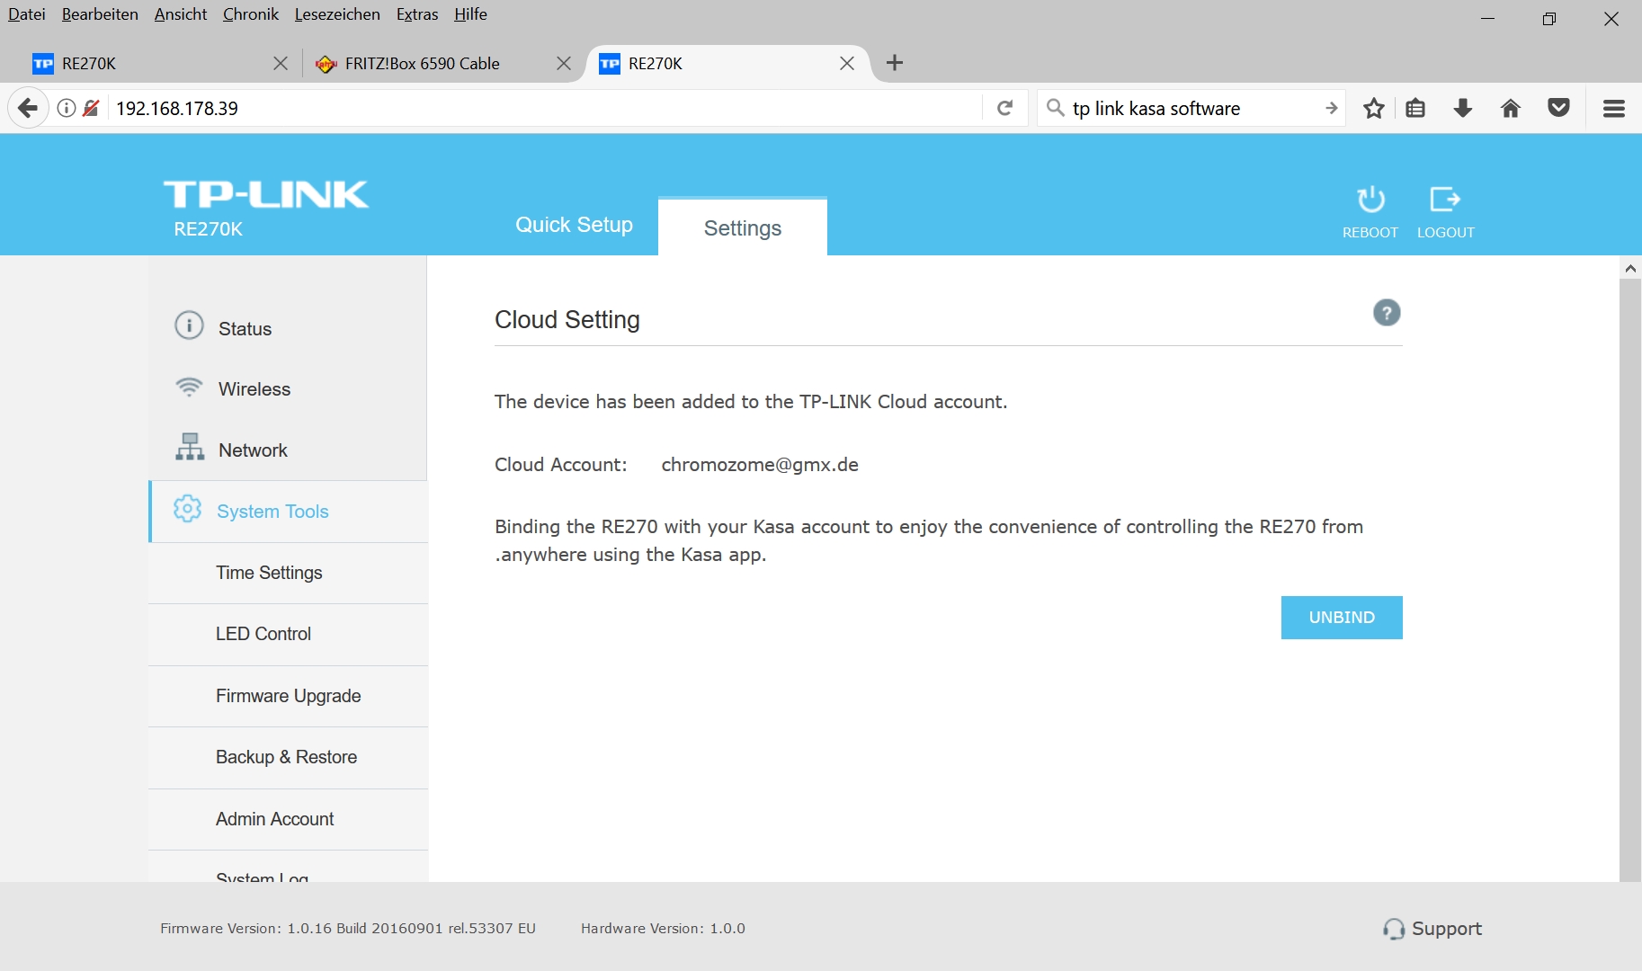Switch to the Quick Setup tab
1642x971 pixels.
(x=574, y=225)
